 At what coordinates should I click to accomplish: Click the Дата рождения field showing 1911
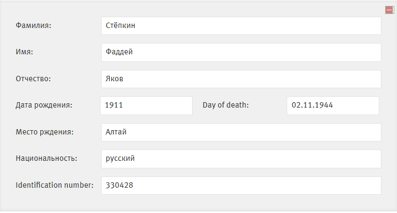tap(146, 105)
